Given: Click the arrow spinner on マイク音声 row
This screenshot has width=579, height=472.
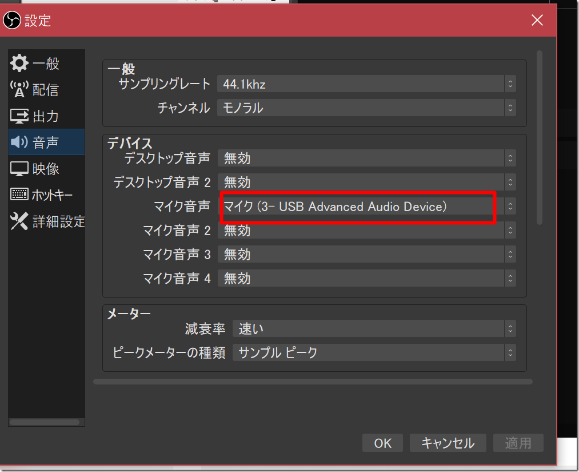Looking at the screenshot, I should (510, 206).
